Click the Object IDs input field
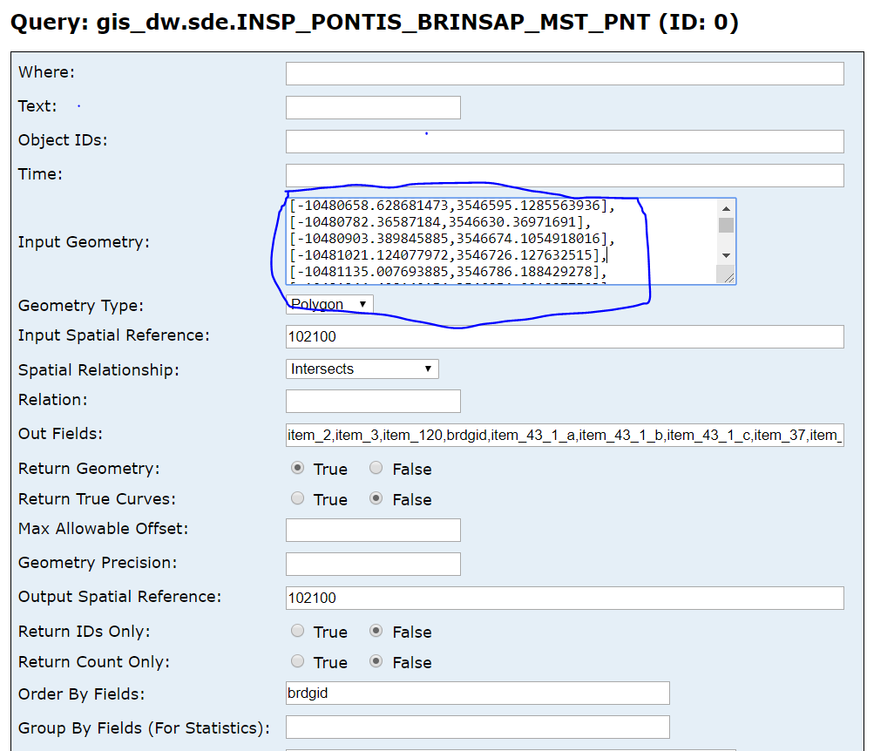The height and width of the screenshot is (751, 894). tap(565, 141)
